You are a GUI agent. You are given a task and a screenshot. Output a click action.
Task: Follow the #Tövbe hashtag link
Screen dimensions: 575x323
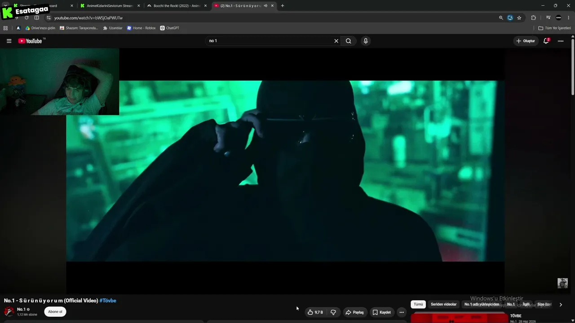[x=108, y=301]
